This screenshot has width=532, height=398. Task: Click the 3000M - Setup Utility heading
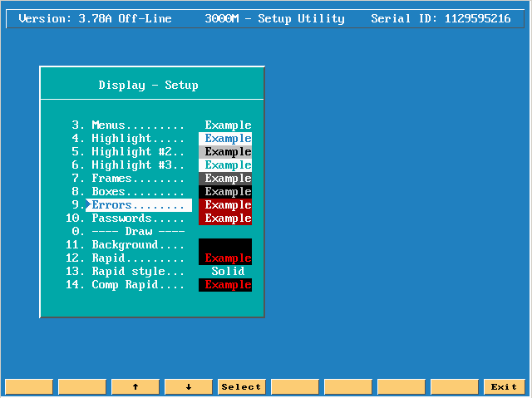274,18
